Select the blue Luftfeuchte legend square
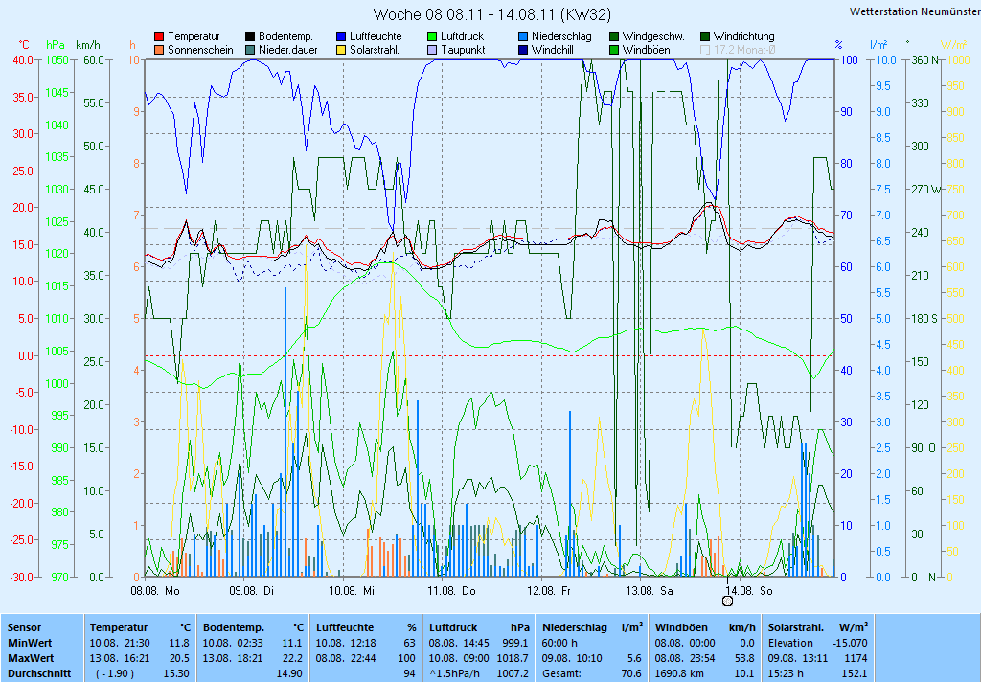981x682 pixels. click(x=341, y=36)
